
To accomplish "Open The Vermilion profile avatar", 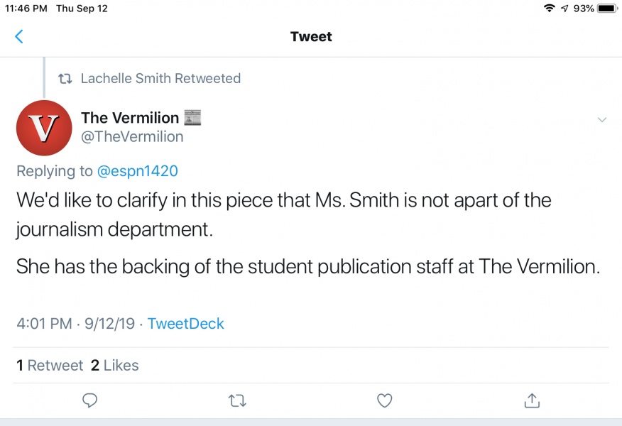I will pyautogui.click(x=44, y=128).
